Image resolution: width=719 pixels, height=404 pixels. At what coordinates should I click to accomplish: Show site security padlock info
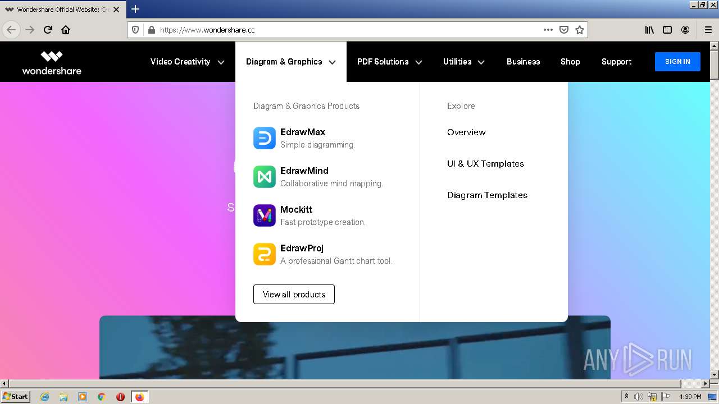[151, 30]
